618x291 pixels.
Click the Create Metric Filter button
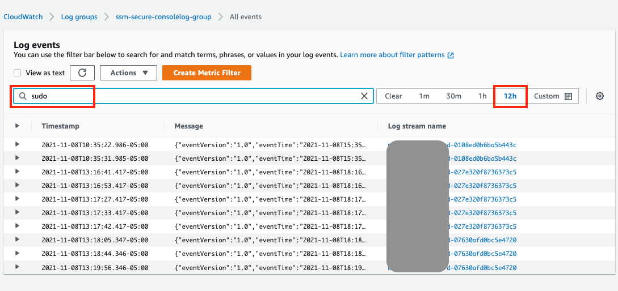coord(207,72)
